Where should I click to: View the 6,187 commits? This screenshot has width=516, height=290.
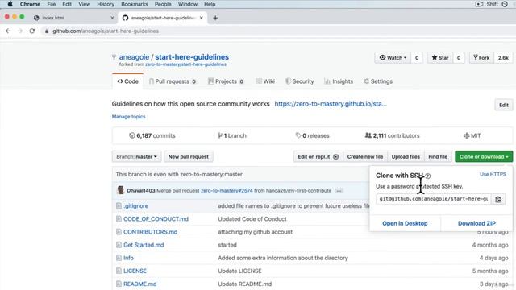(x=152, y=135)
